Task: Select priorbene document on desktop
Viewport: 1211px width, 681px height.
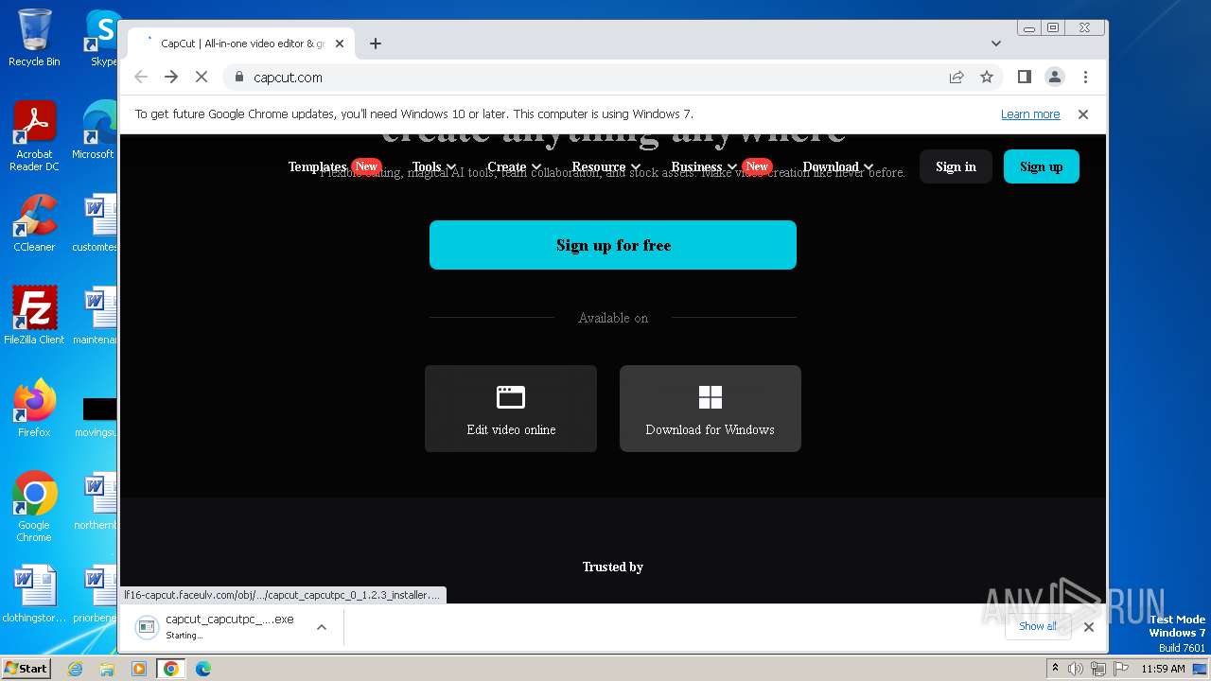Action: click(97, 594)
